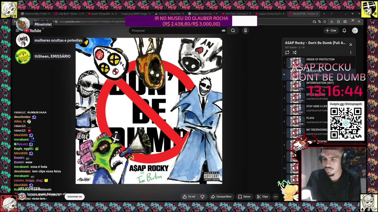Viewport: 378px width, 212px height.
Task: Go to the YouTube home logo
Action: pos(33,31)
